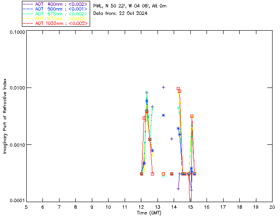Click the x-axis tick label 9
Image resolution: width=280 pixels, height=224 pixels.
92,207
